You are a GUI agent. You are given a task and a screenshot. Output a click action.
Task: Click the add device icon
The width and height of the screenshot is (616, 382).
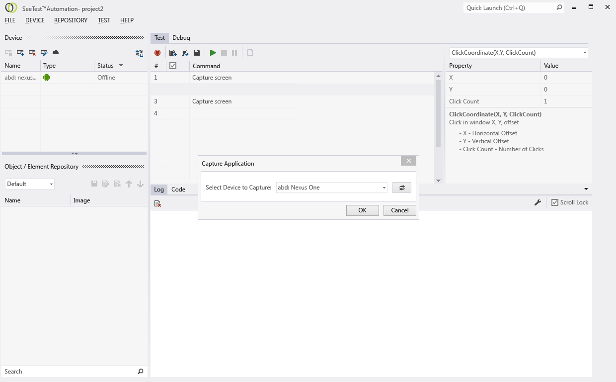click(x=20, y=52)
